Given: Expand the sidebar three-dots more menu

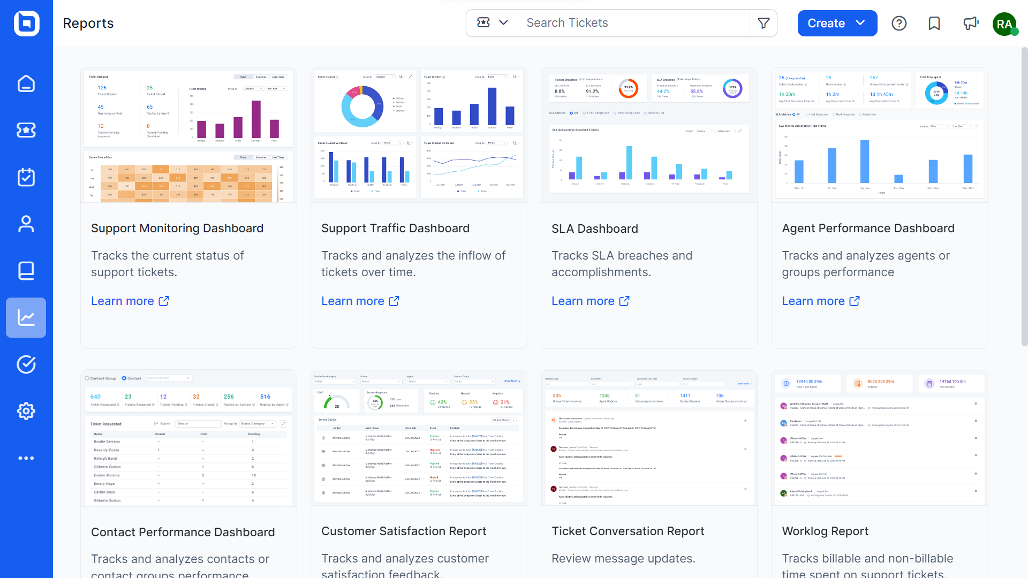Looking at the screenshot, I should pyautogui.click(x=26, y=458).
